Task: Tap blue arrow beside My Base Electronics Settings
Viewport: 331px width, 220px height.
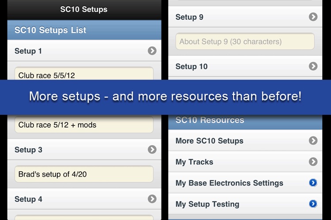Action: click(313, 183)
